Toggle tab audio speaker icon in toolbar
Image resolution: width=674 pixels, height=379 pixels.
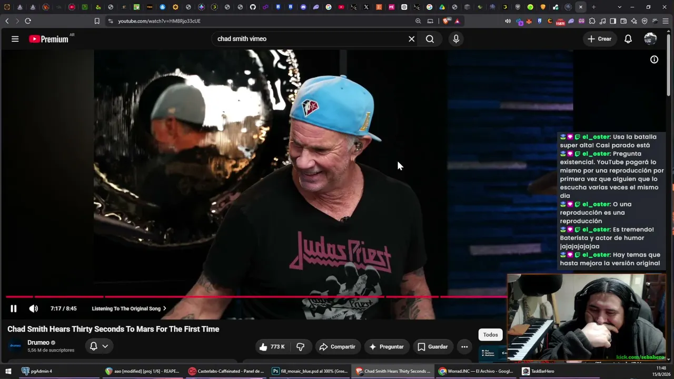tap(508, 21)
